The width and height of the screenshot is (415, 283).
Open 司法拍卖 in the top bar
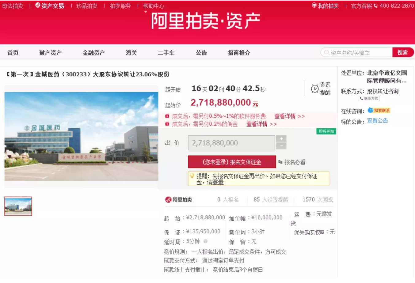13,6
